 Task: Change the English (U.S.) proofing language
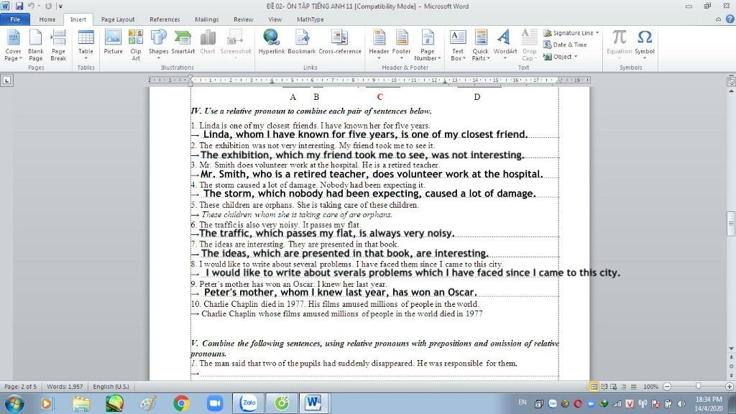[111, 387]
